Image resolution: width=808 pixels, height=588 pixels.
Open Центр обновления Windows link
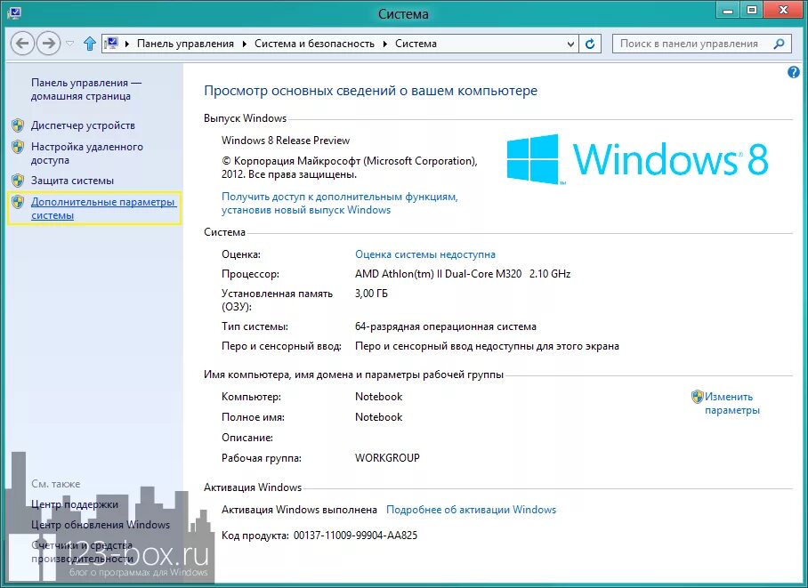coord(101,525)
